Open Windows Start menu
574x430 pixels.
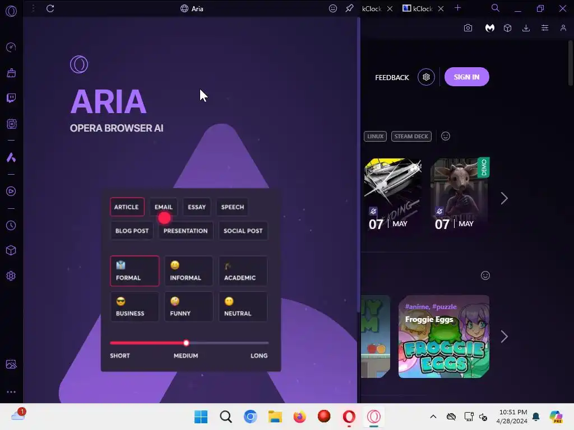coord(201,417)
